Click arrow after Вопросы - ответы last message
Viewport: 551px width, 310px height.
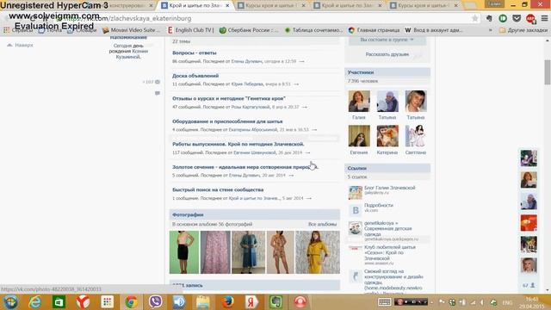pyautogui.click(x=301, y=61)
